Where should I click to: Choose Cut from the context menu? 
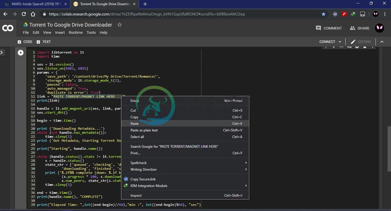[185, 111]
